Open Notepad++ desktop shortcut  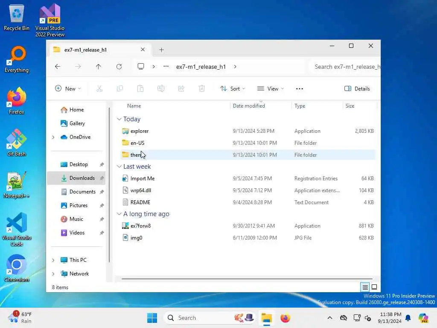[17, 184]
